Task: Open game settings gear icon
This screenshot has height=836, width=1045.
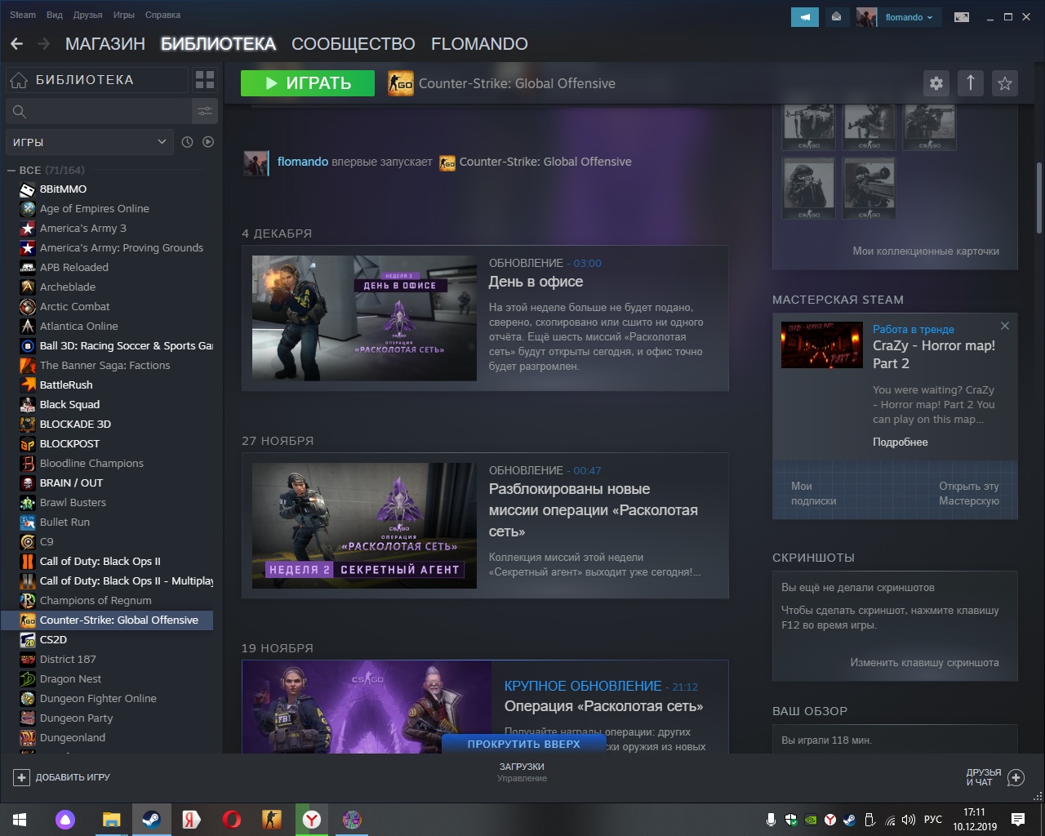Action: [x=936, y=83]
